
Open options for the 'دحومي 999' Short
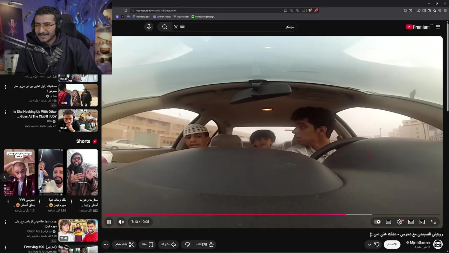(x=8, y=201)
